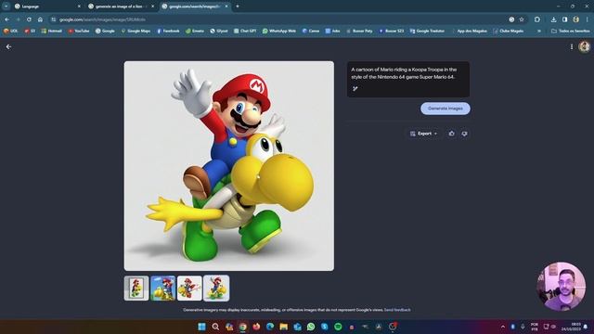
Task: Go back using the page's left arrow
Action: pos(8,47)
